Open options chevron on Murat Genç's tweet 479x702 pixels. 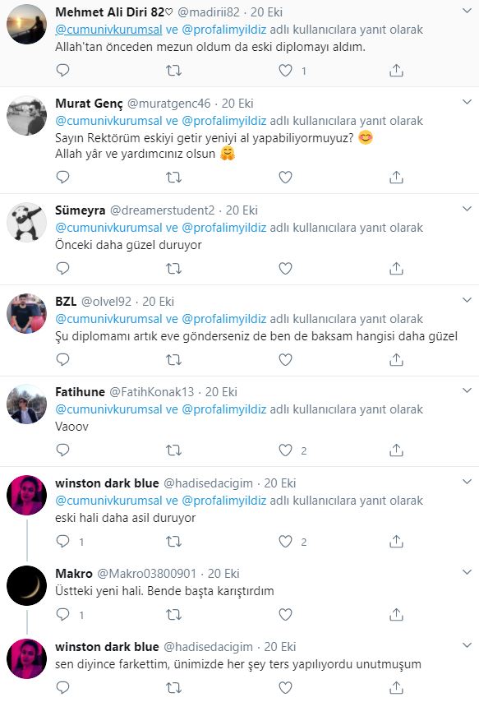pos(467,102)
